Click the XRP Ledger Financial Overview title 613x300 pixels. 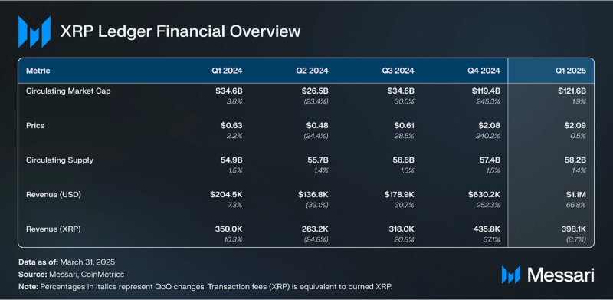180,31
